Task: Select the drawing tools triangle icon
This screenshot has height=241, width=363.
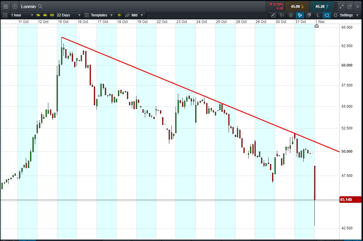Action: click(x=273, y=15)
